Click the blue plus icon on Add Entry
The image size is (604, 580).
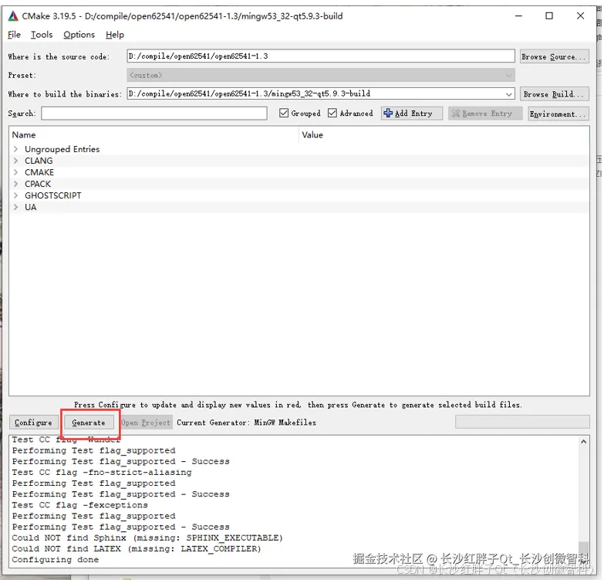point(388,113)
